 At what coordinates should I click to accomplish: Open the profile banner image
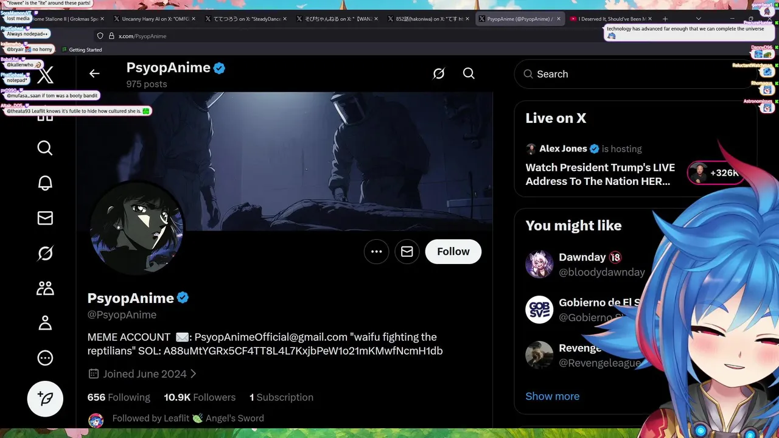[x=284, y=161]
